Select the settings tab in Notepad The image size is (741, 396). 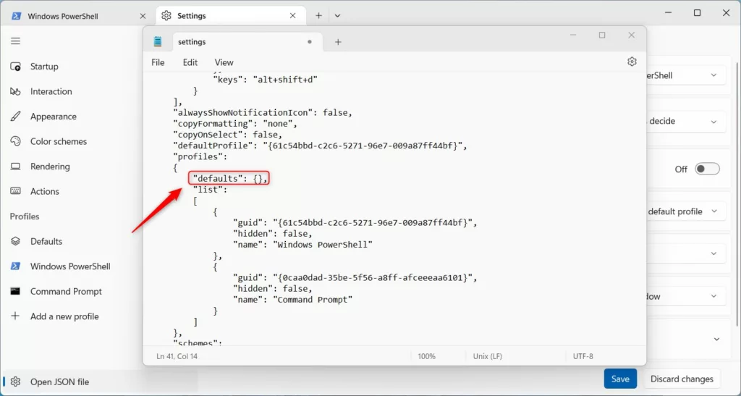coord(247,42)
